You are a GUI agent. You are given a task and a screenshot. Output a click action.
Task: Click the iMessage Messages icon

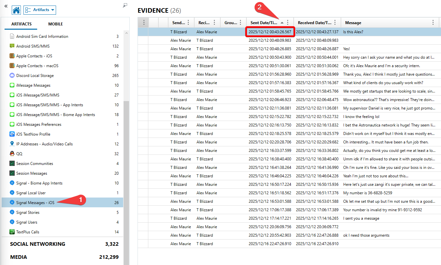pos(12,85)
